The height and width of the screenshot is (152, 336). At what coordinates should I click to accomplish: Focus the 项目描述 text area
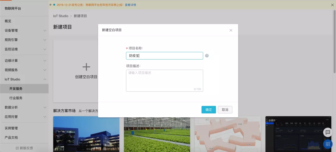tap(165, 81)
